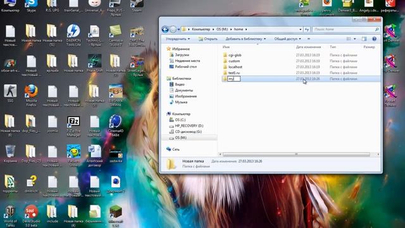The image size is (405, 228).
Task: Click the Explorer Forward navigation arrow
Action: tap(173, 30)
